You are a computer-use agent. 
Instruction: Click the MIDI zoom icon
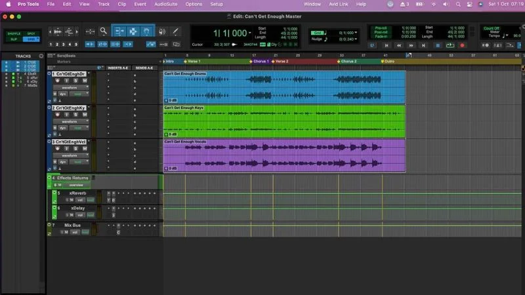coord(69,31)
